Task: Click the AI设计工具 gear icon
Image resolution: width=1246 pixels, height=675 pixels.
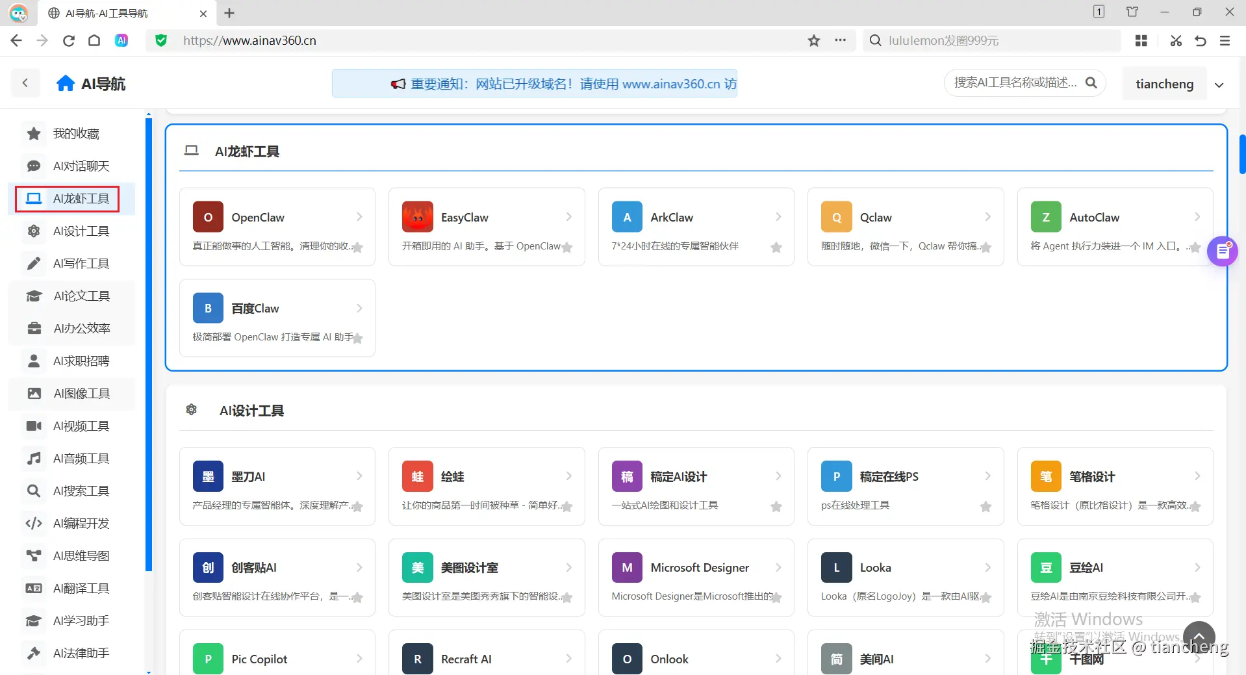Action: click(x=33, y=231)
